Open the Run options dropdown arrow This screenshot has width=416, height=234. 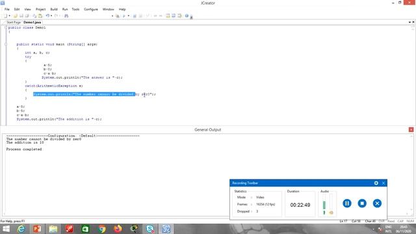coord(129,16)
